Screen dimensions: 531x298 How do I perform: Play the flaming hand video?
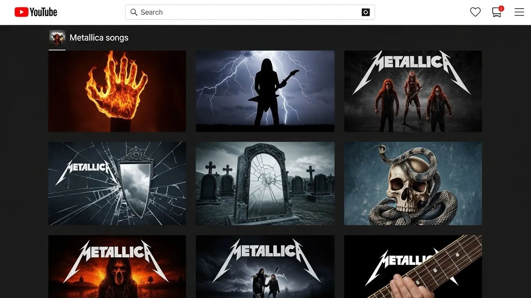[117, 91]
